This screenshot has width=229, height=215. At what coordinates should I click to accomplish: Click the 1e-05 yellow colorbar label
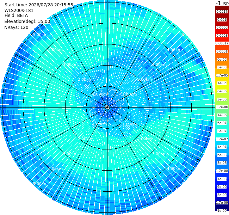point(222,83)
